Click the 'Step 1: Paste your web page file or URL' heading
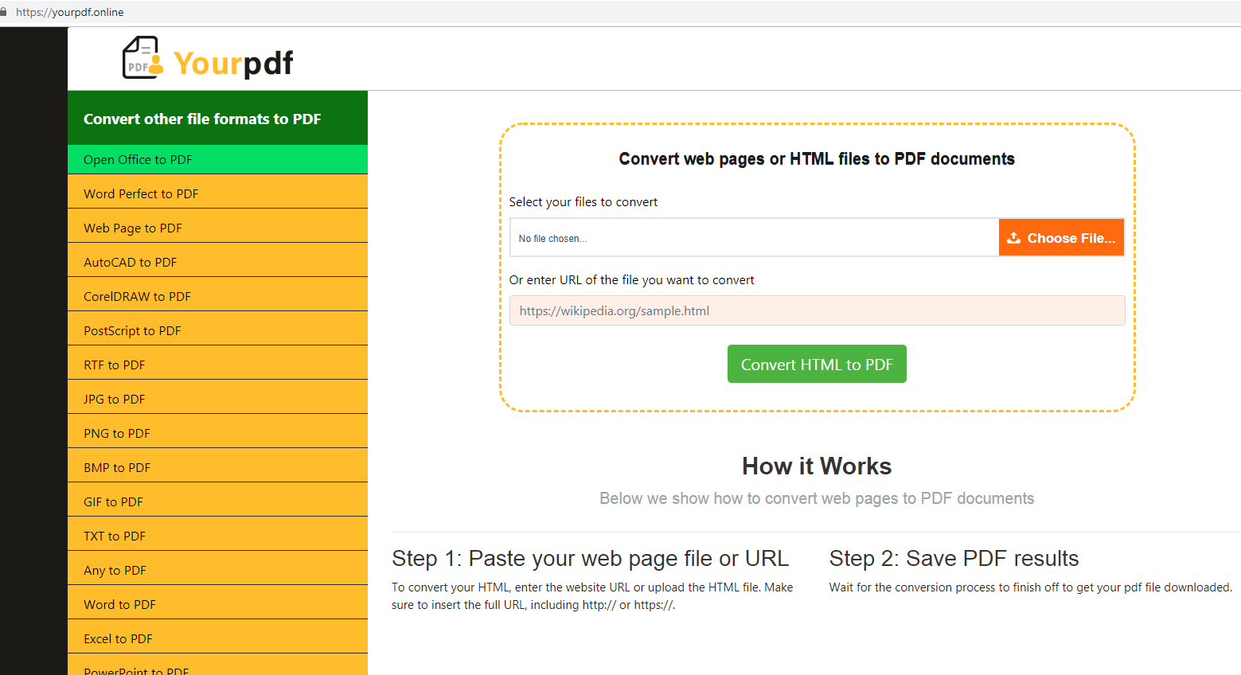1241x675 pixels. click(590, 559)
